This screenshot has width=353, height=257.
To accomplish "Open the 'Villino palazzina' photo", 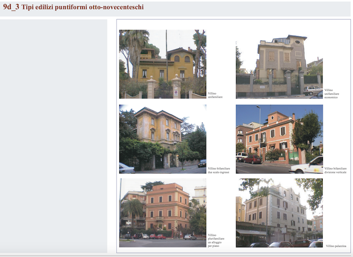I will coord(279,213).
